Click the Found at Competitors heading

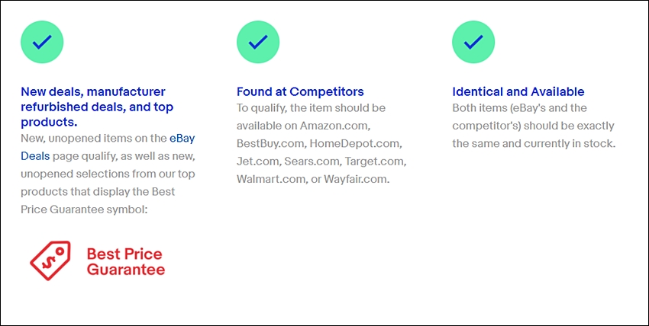pyautogui.click(x=300, y=91)
